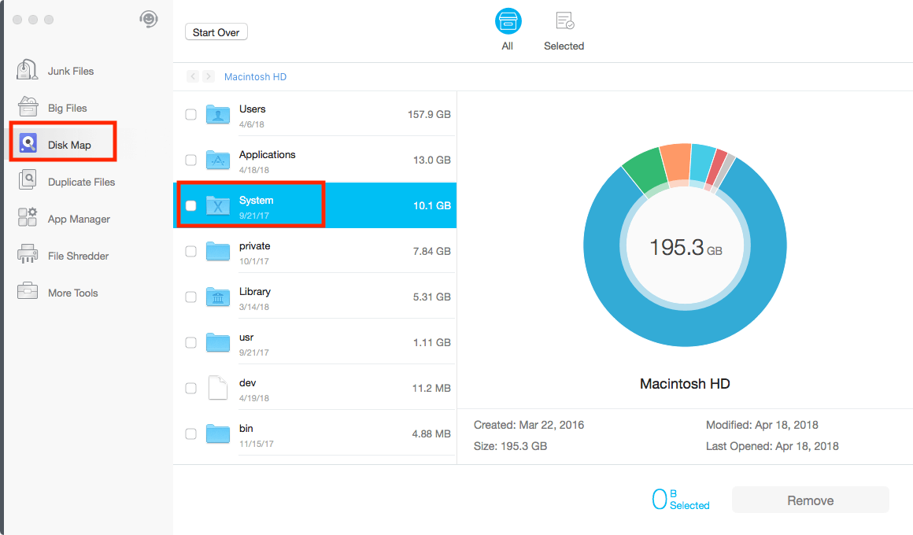913x535 pixels.
Task: Switch to the All tab
Action: 508,31
